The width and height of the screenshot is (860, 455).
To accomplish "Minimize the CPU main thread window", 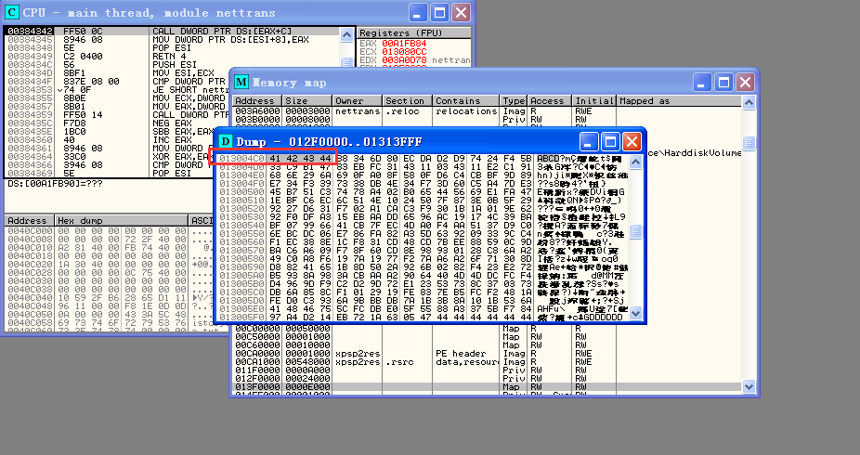I will pos(419,12).
